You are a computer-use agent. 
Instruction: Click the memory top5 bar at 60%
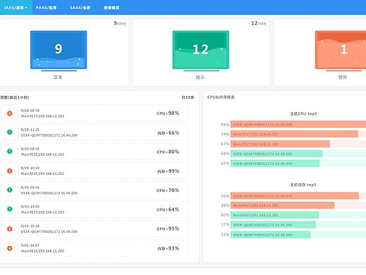click(x=274, y=215)
